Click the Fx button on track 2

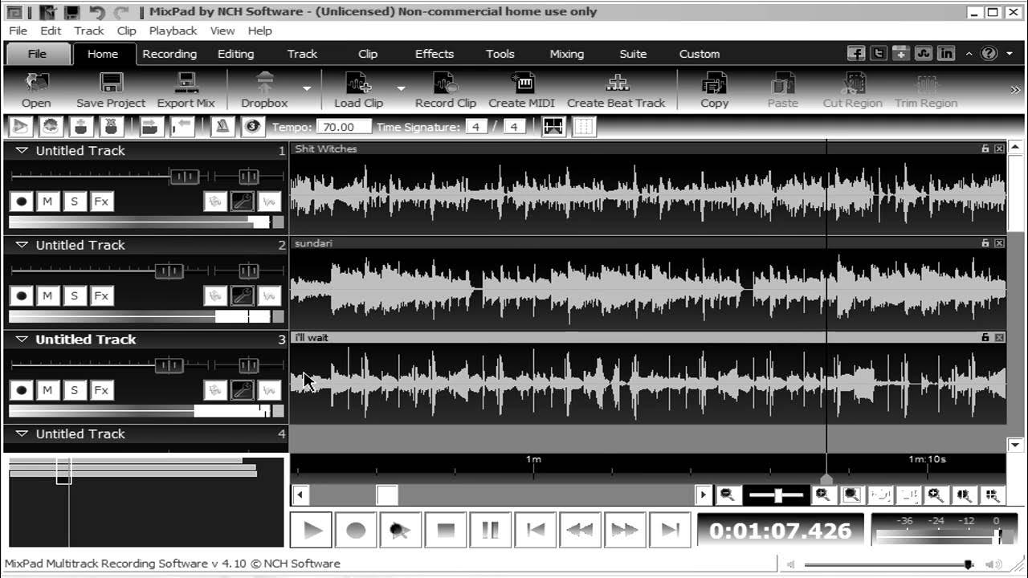click(x=101, y=296)
